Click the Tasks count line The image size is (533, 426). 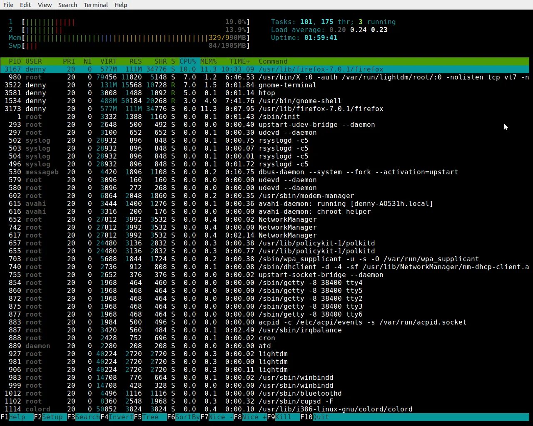point(334,22)
